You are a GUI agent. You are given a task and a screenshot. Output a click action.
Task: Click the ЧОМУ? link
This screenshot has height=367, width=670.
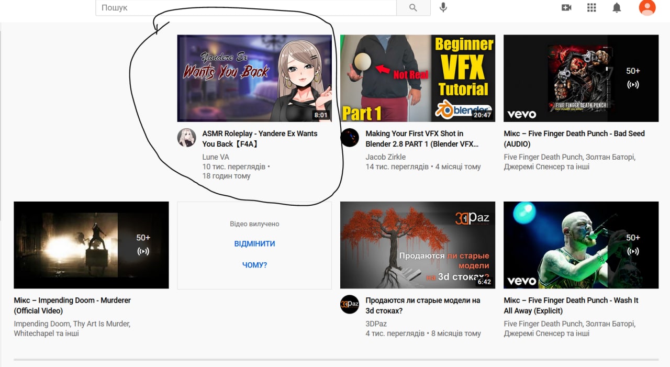pyautogui.click(x=254, y=265)
